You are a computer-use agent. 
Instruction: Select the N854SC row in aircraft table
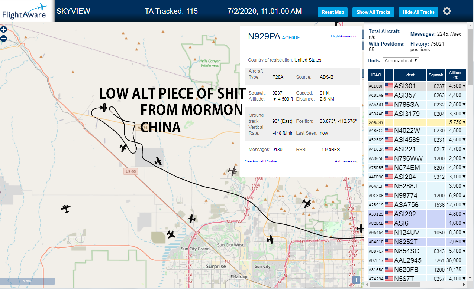pyautogui.click(x=417, y=251)
